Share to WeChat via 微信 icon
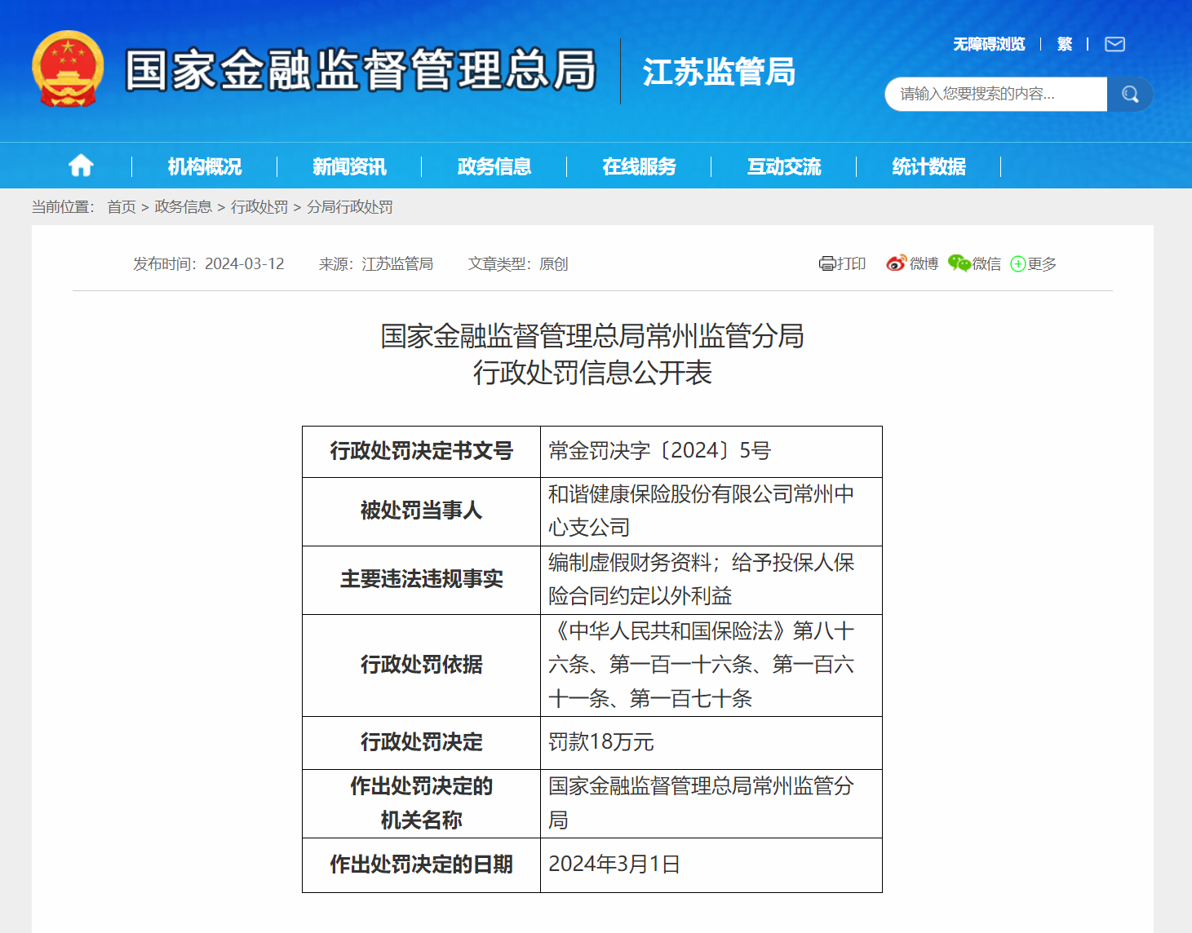1192x933 pixels. point(974,263)
